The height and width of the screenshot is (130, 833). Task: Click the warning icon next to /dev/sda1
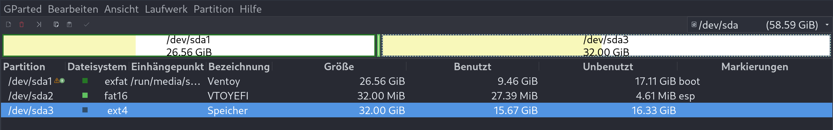[x=57, y=81]
